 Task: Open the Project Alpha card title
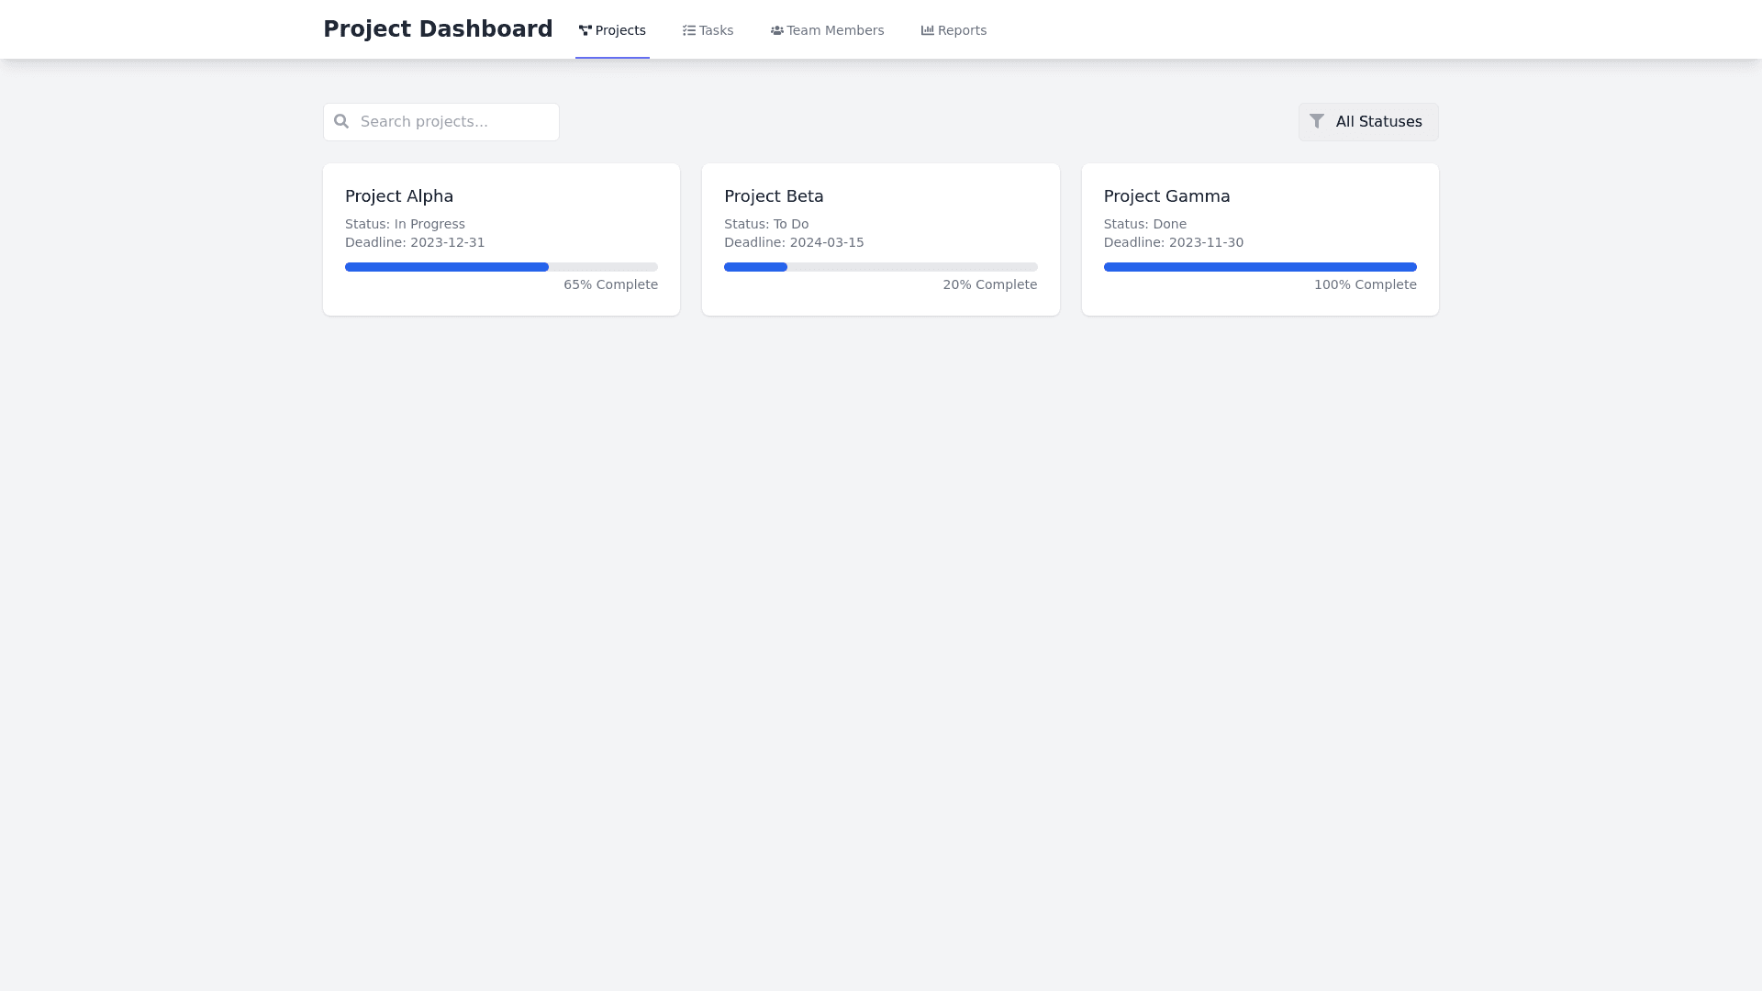(399, 196)
